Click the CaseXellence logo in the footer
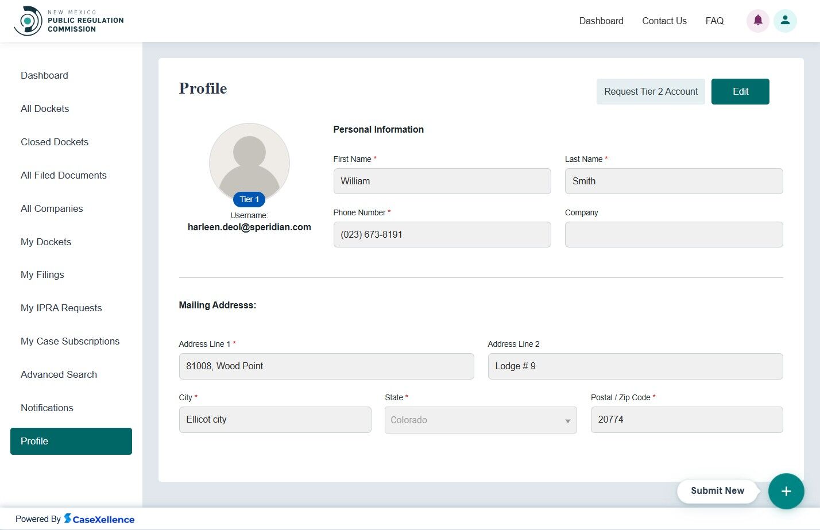This screenshot has height=530, width=820. 99,519
